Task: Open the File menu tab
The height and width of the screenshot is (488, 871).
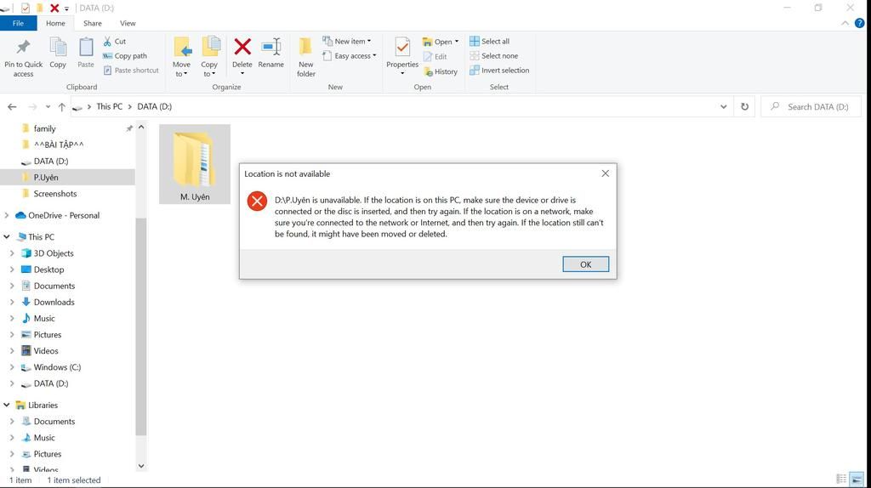Action: coord(19,23)
